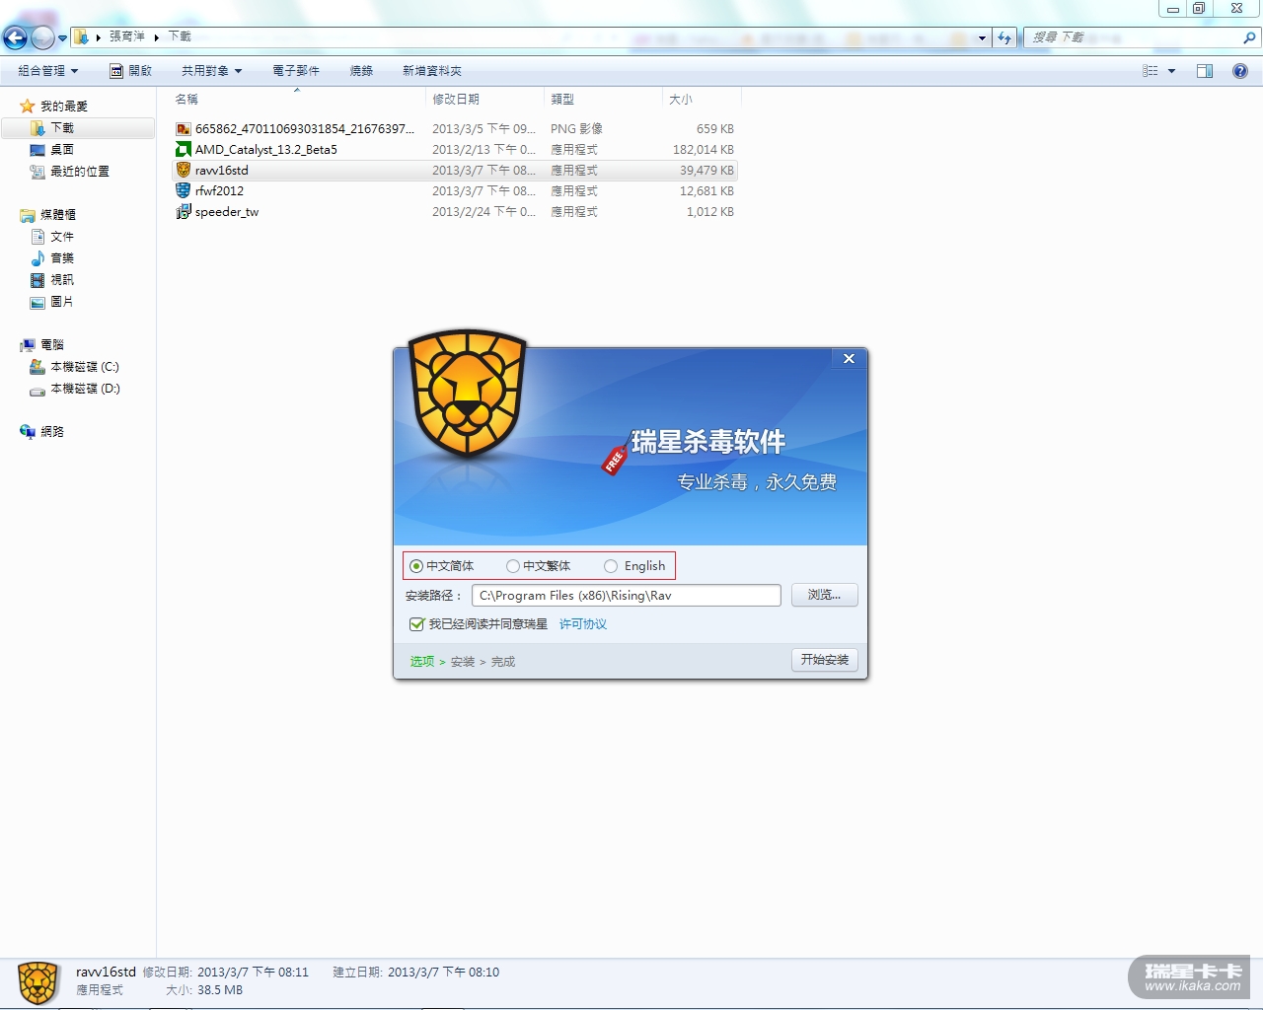The image size is (1263, 1010).
Task: Click 新增資料夾 in the Explorer toolbar
Action: (x=432, y=71)
